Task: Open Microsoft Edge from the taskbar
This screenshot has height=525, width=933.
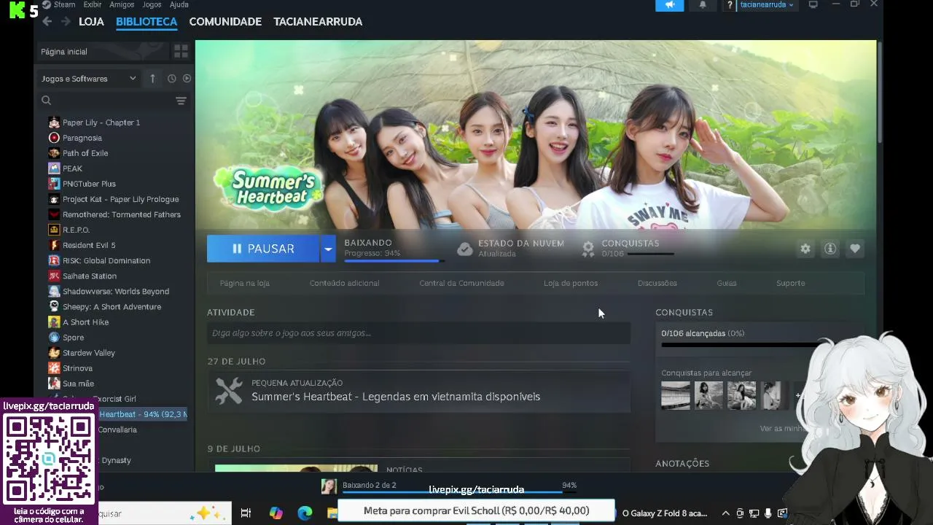Action: tap(305, 513)
